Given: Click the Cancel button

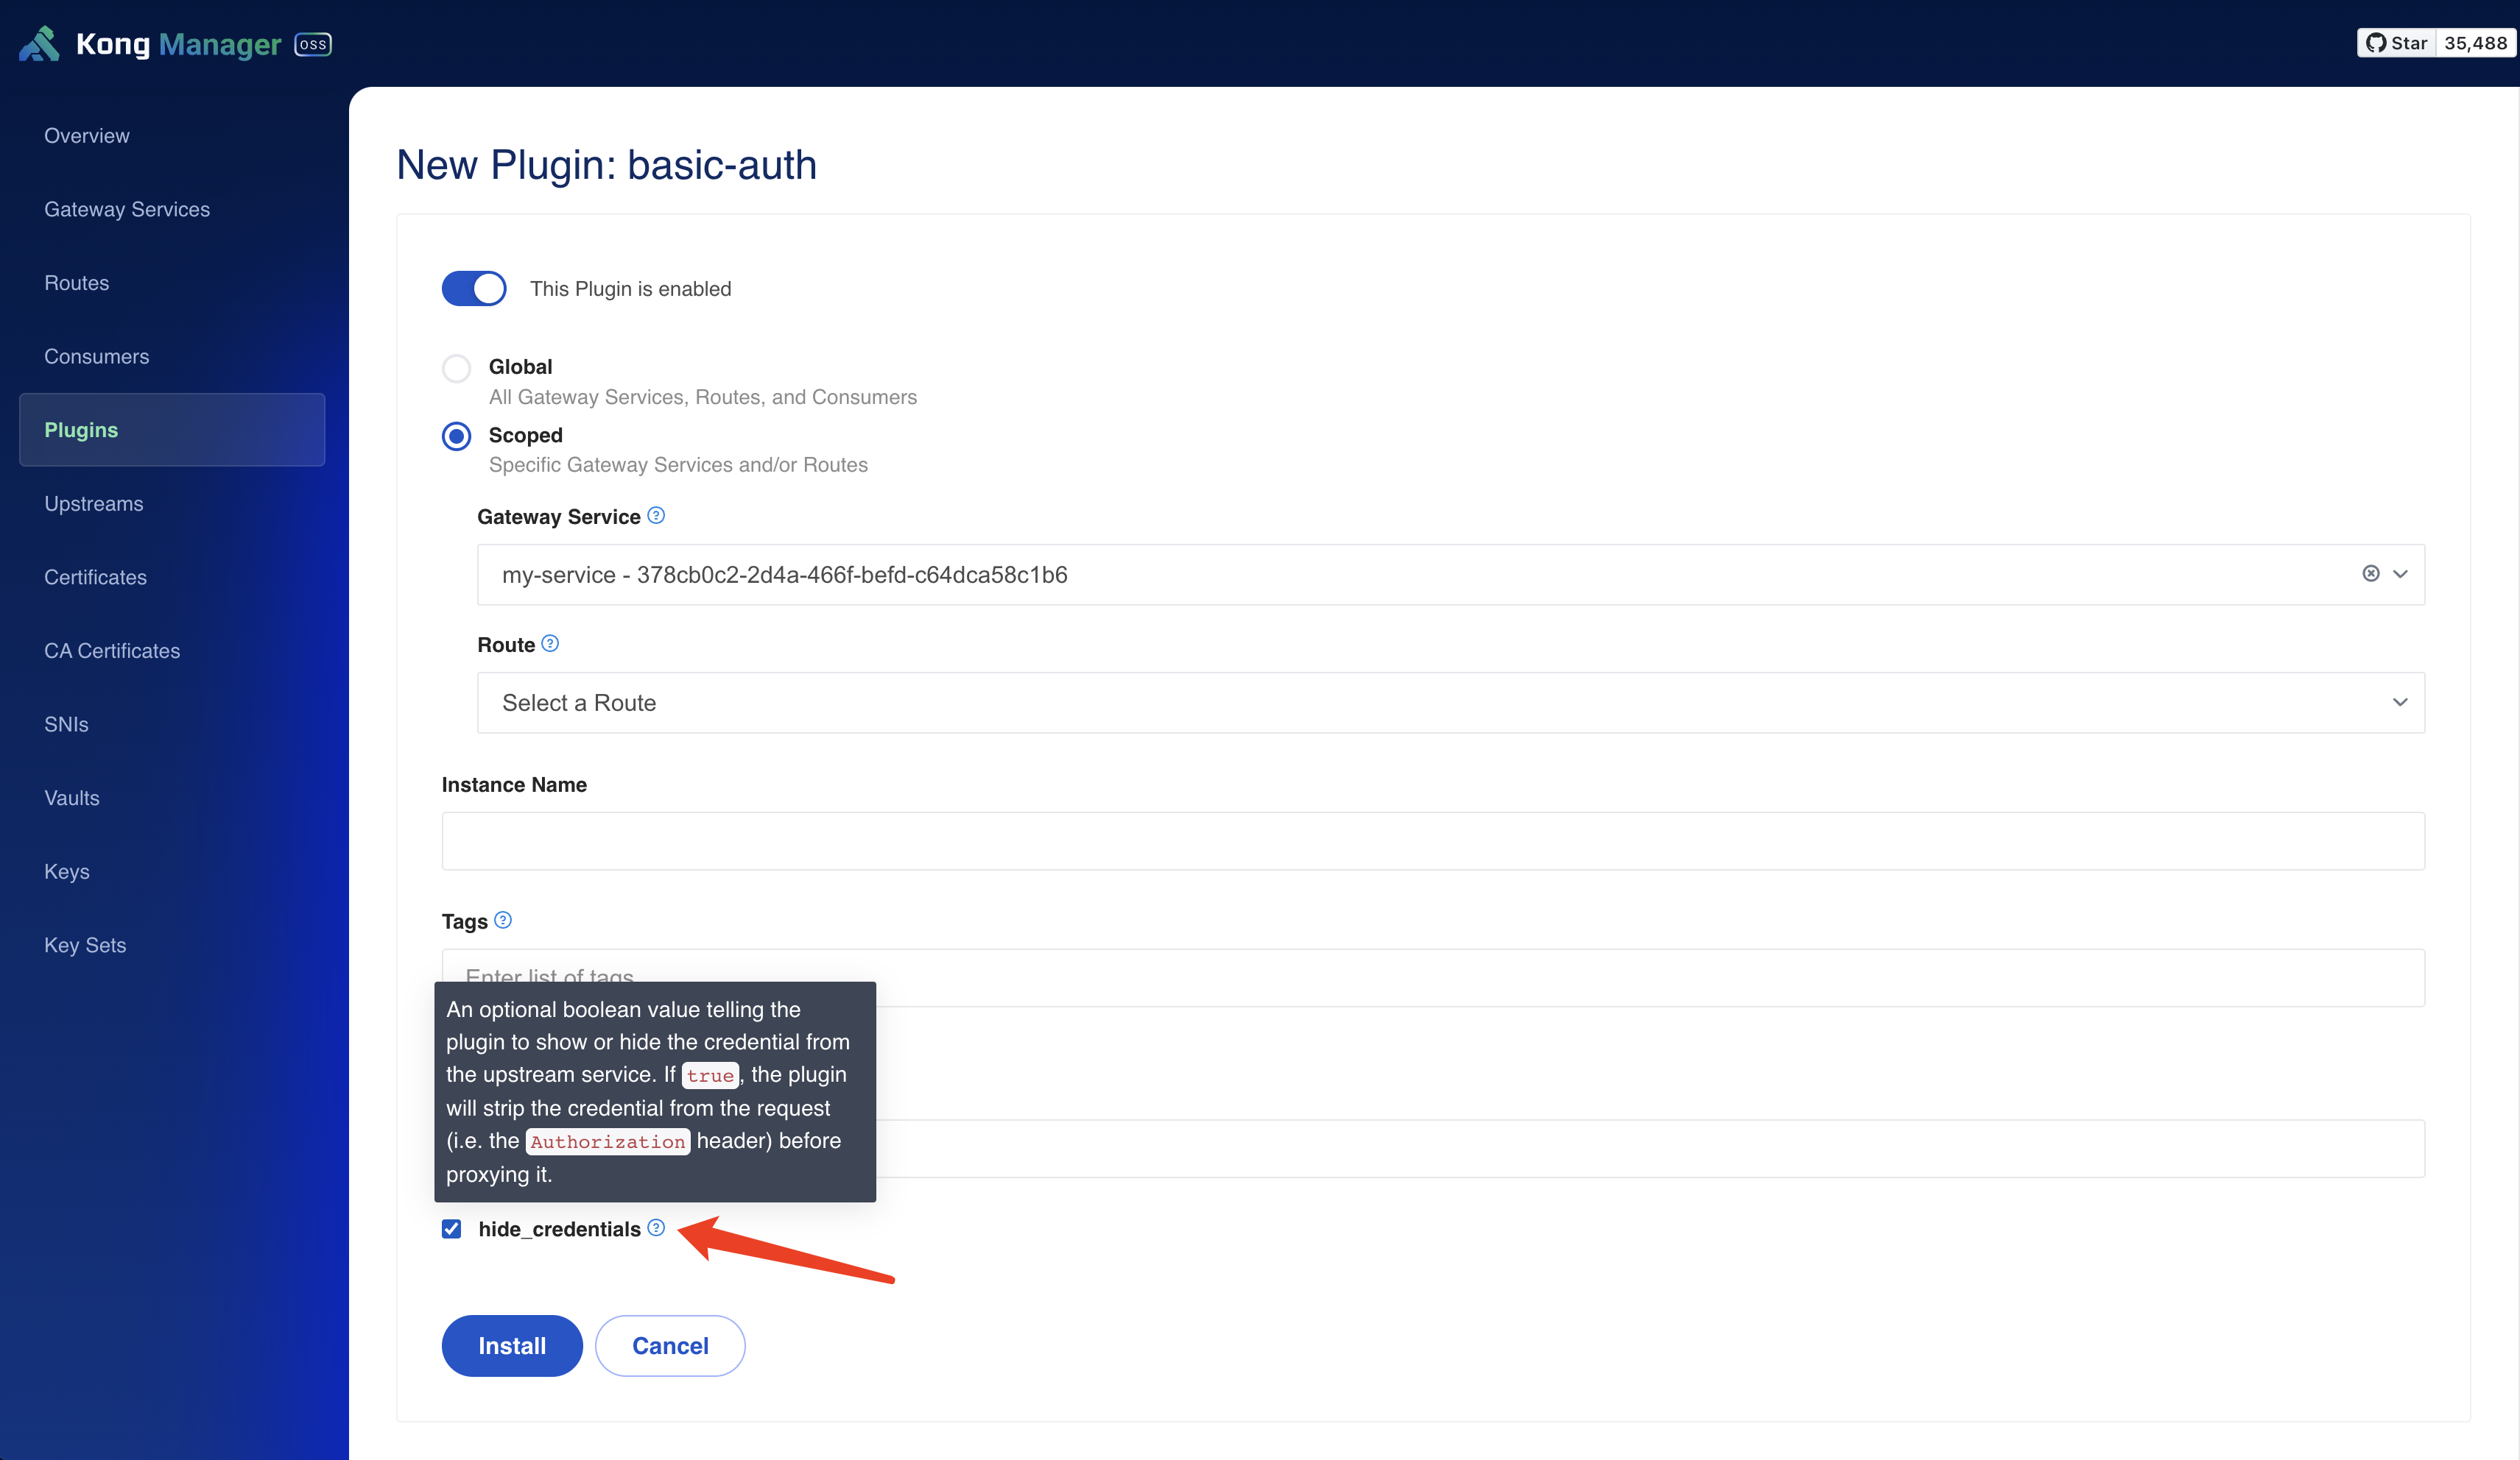Looking at the screenshot, I should pyautogui.click(x=669, y=1345).
